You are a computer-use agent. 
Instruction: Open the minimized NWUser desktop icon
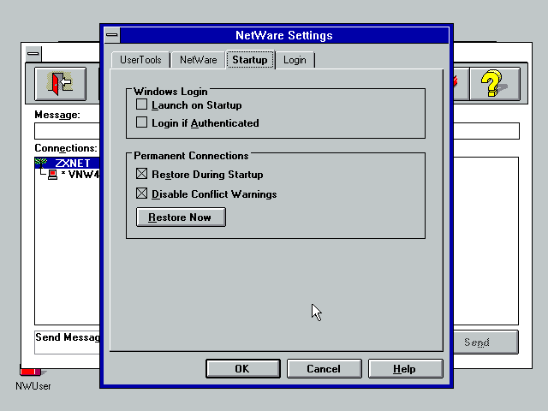point(33,378)
